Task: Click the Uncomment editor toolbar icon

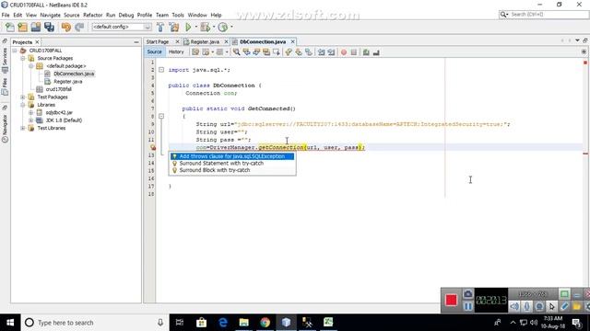Action: tap(376, 52)
